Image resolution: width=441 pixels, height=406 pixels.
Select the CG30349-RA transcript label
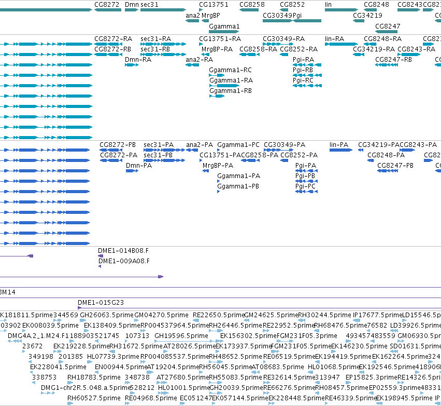click(284, 39)
